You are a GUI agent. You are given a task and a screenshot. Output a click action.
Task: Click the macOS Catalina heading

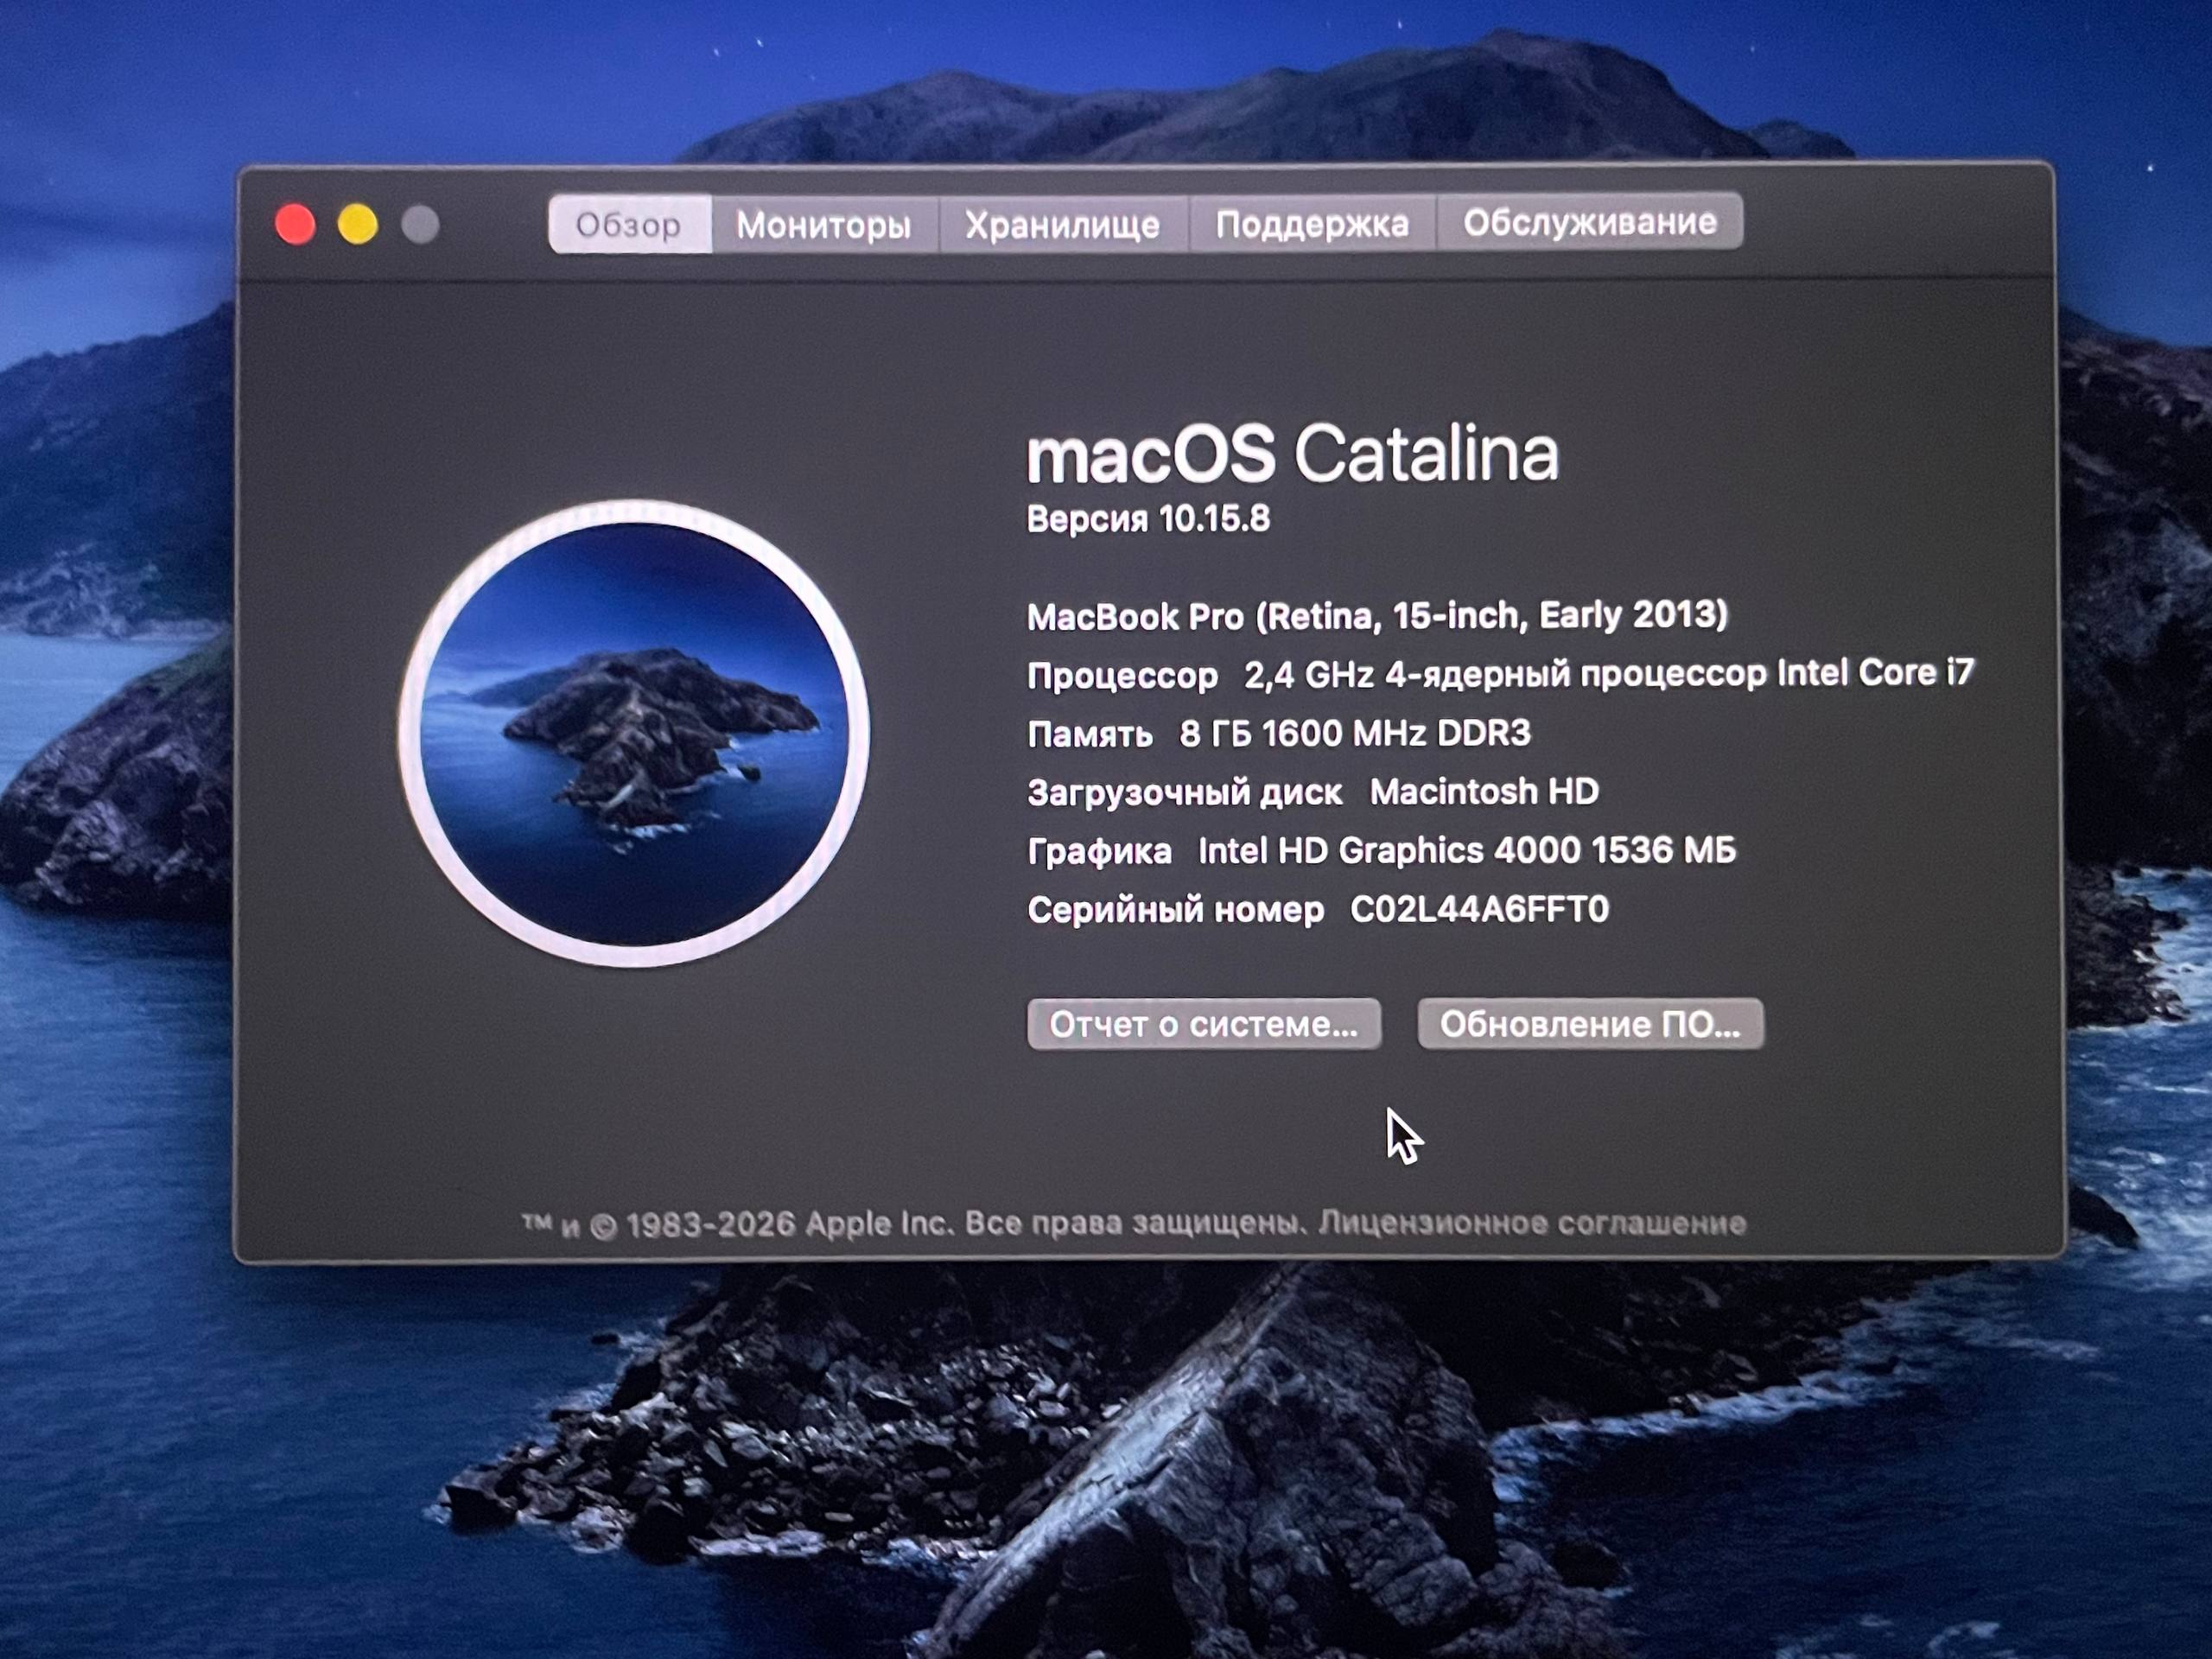click(x=1293, y=454)
